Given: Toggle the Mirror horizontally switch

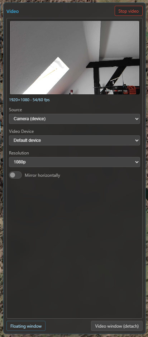Looking at the screenshot, I should (x=15, y=175).
